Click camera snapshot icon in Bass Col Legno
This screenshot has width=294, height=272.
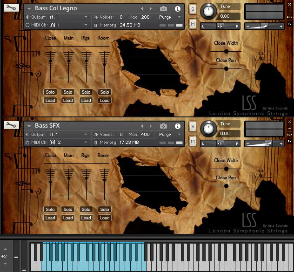163,9
